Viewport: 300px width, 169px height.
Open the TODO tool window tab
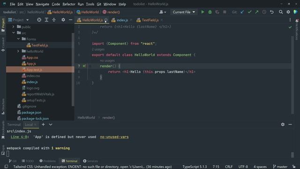click(x=28, y=161)
